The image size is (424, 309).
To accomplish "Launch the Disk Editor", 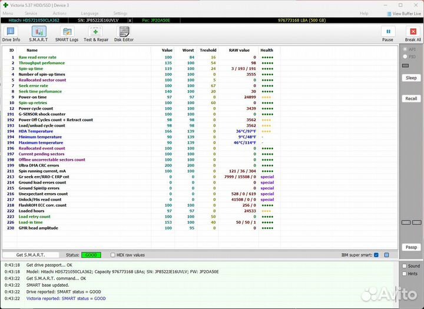I will [124, 34].
